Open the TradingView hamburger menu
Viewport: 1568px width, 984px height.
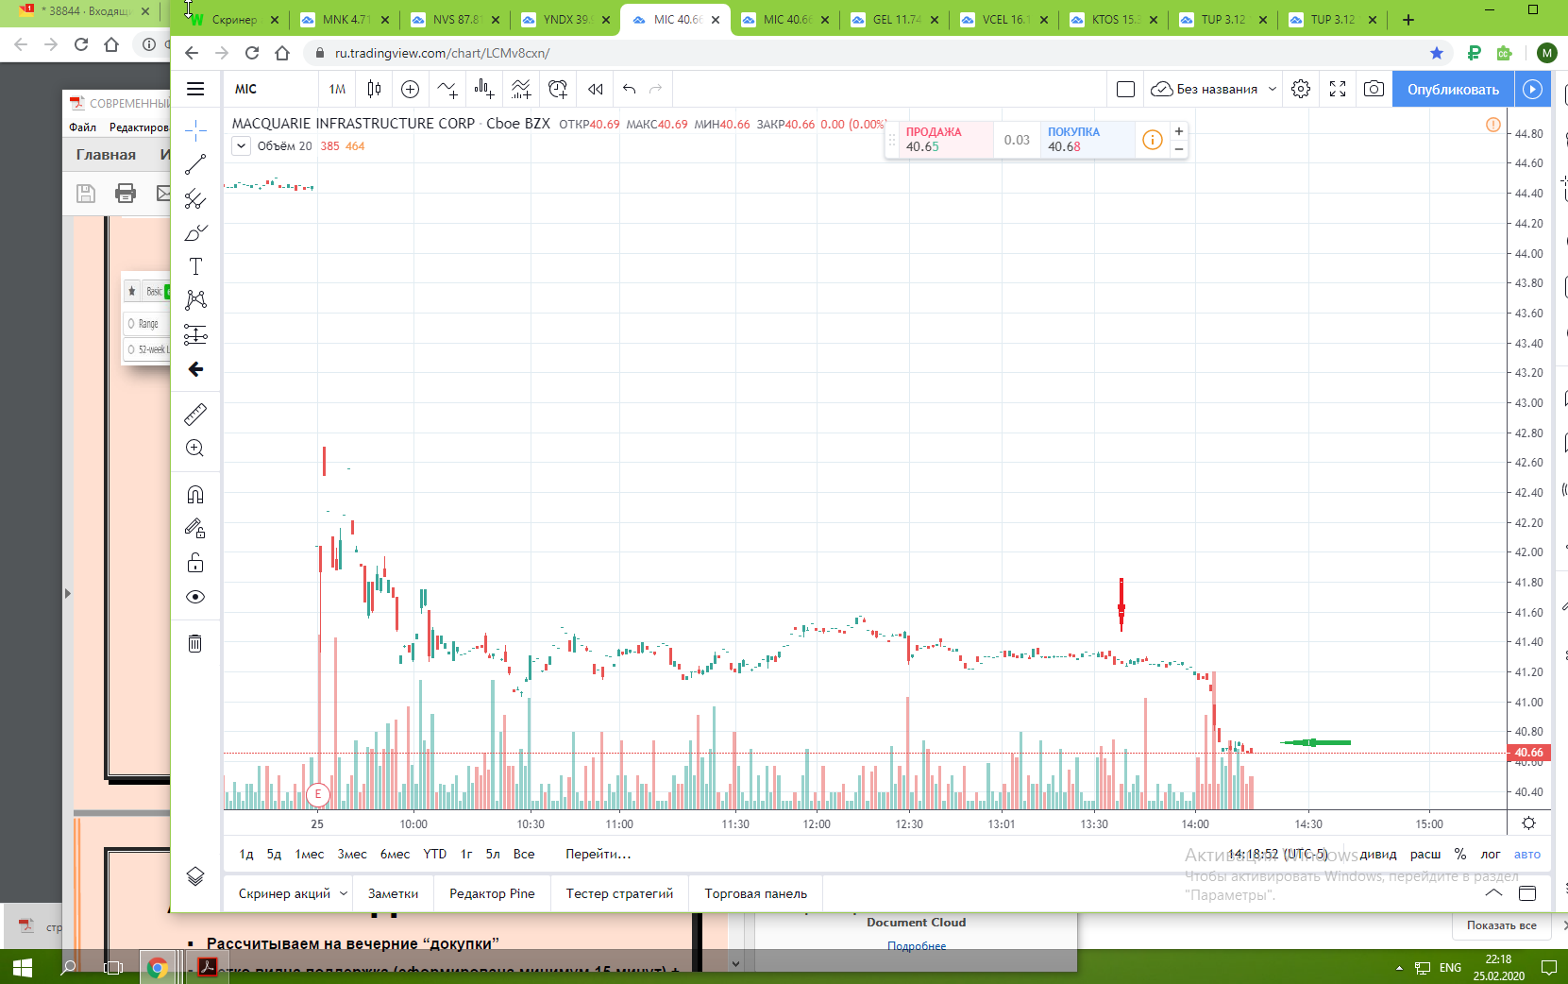pyautogui.click(x=195, y=89)
